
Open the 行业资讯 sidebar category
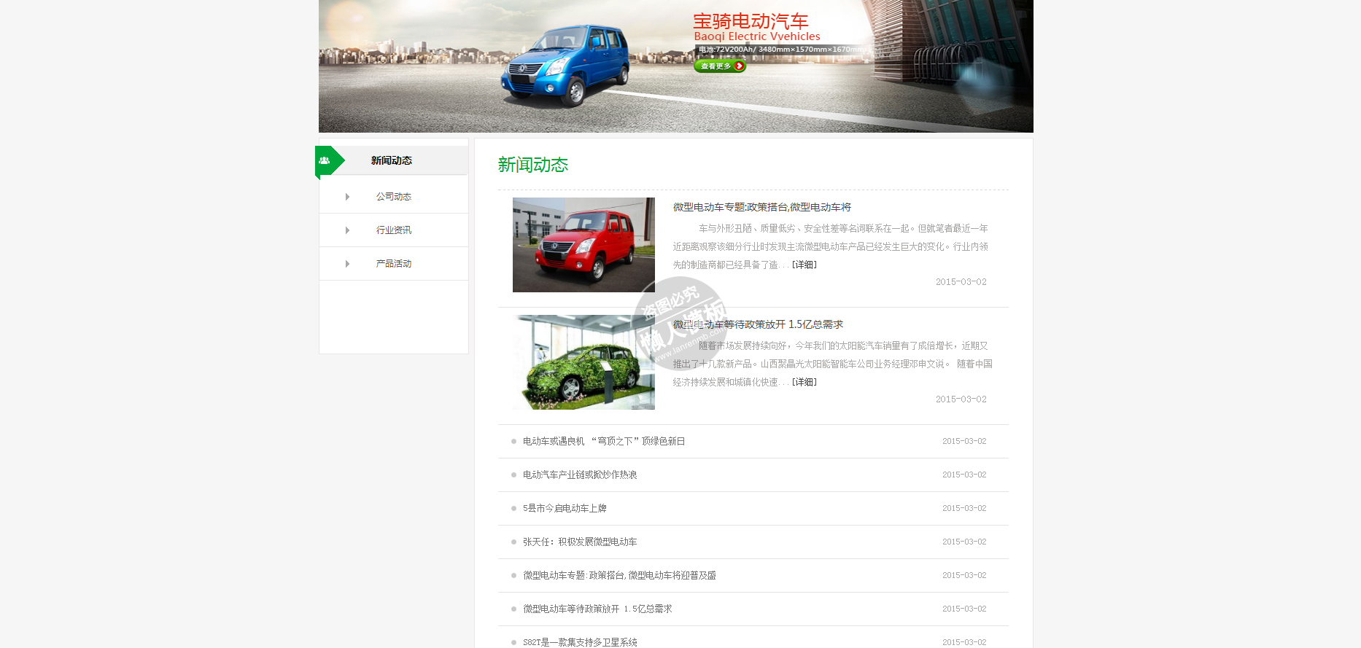[x=394, y=230]
